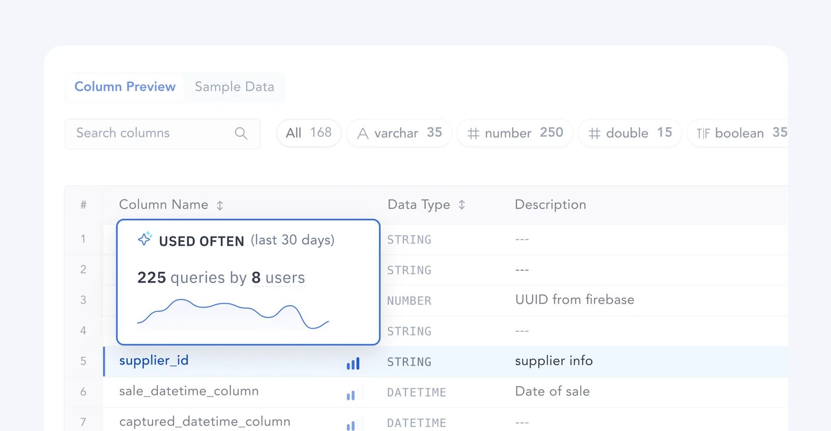
Task: Focus the Search columns field
Action: (163, 133)
